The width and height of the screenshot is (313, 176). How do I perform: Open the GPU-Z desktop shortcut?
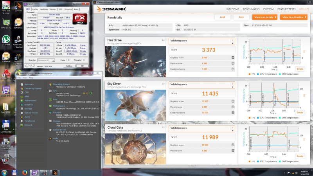click(x=6, y=23)
